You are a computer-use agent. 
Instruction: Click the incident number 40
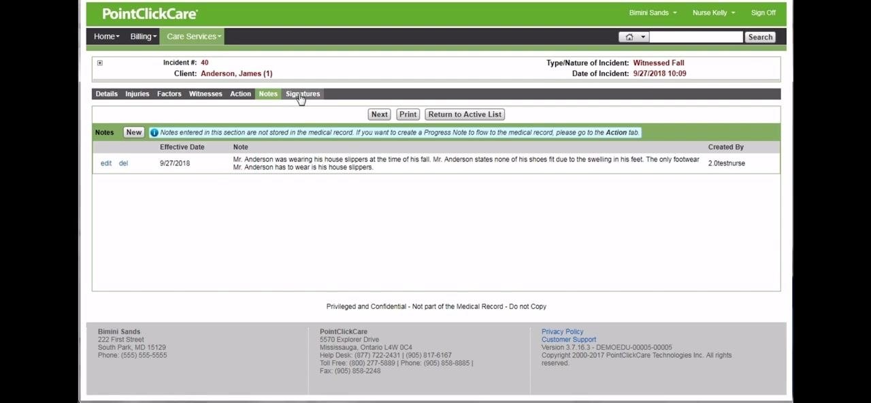pos(204,63)
